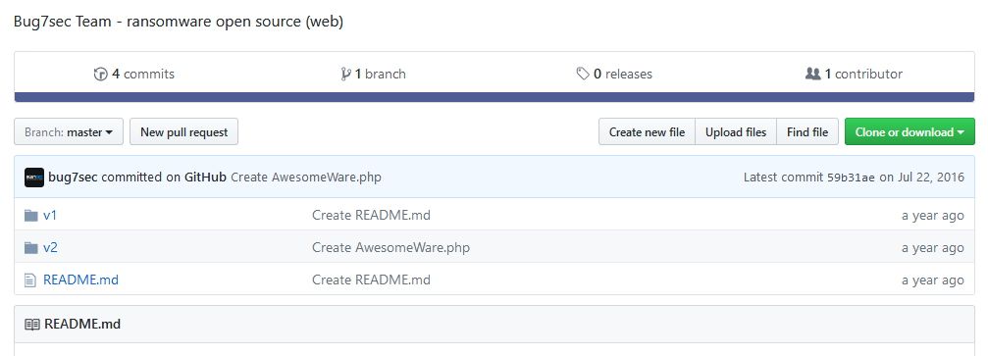
Task: Click the v2 folder icon
Action: 30,247
